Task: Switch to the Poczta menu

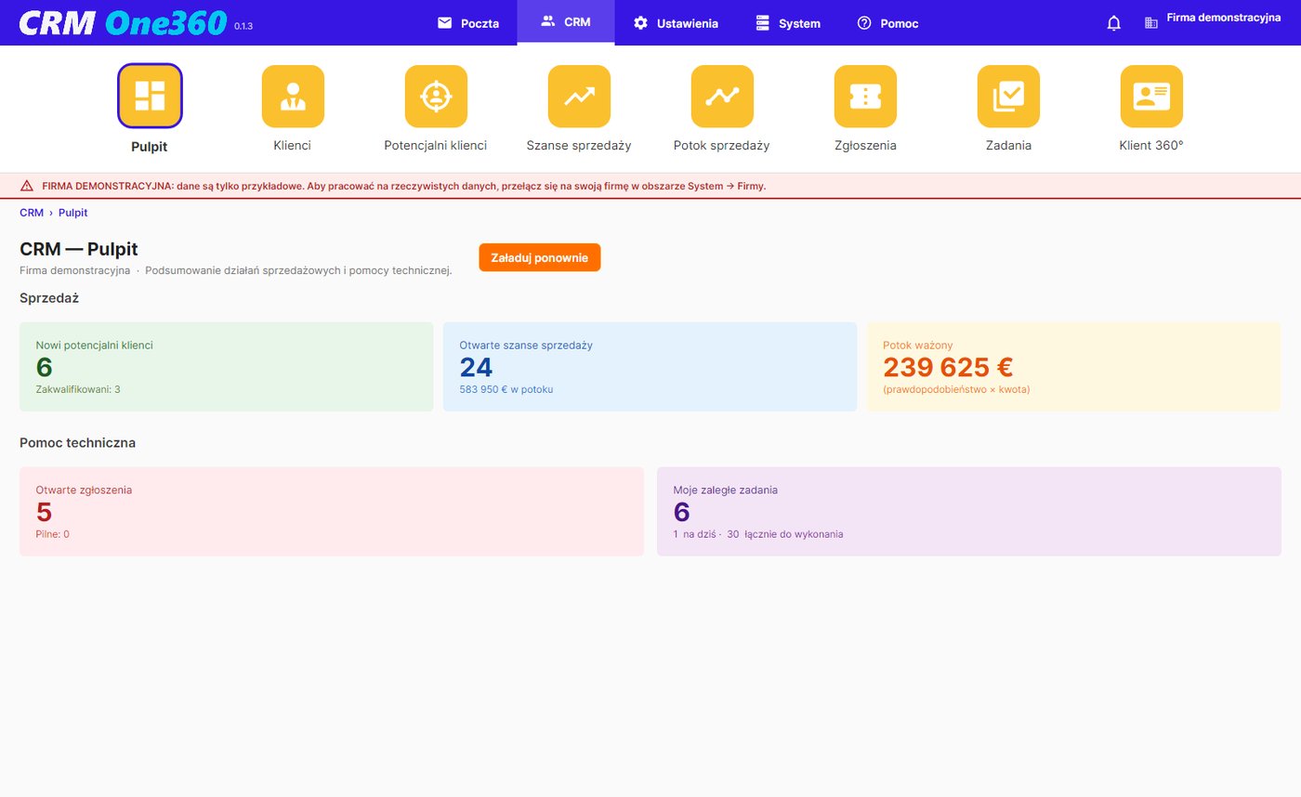Action: point(468,23)
